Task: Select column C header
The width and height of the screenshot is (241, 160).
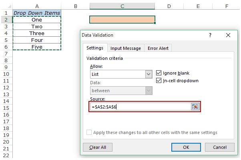Action: point(123,6)
